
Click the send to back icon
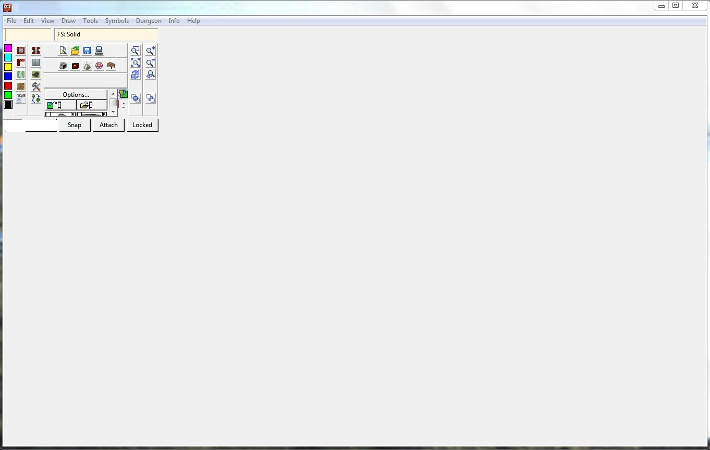(x=151, y=98)
